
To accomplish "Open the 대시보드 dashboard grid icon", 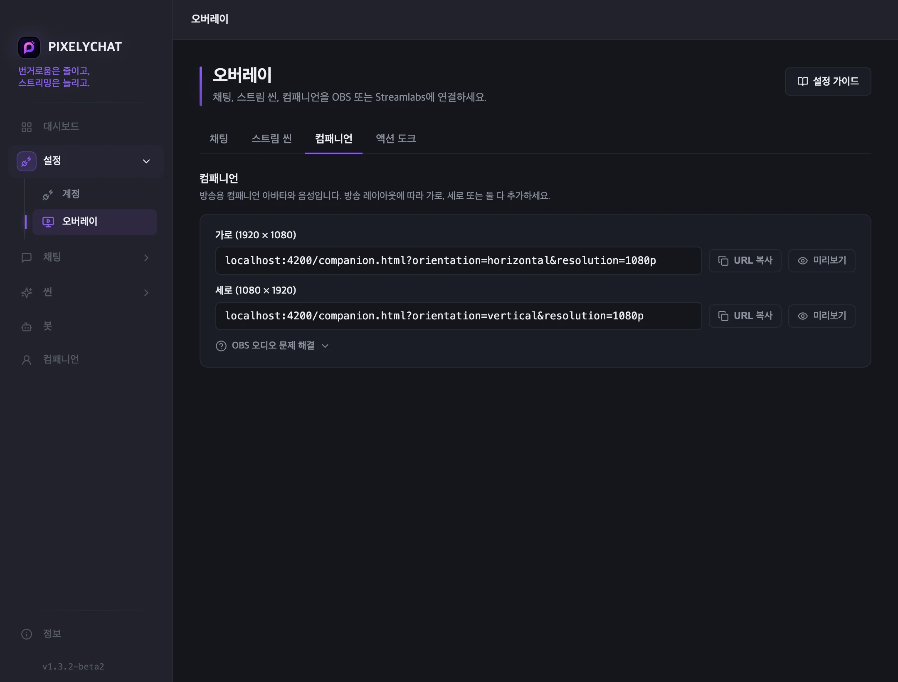I will 27,127.
